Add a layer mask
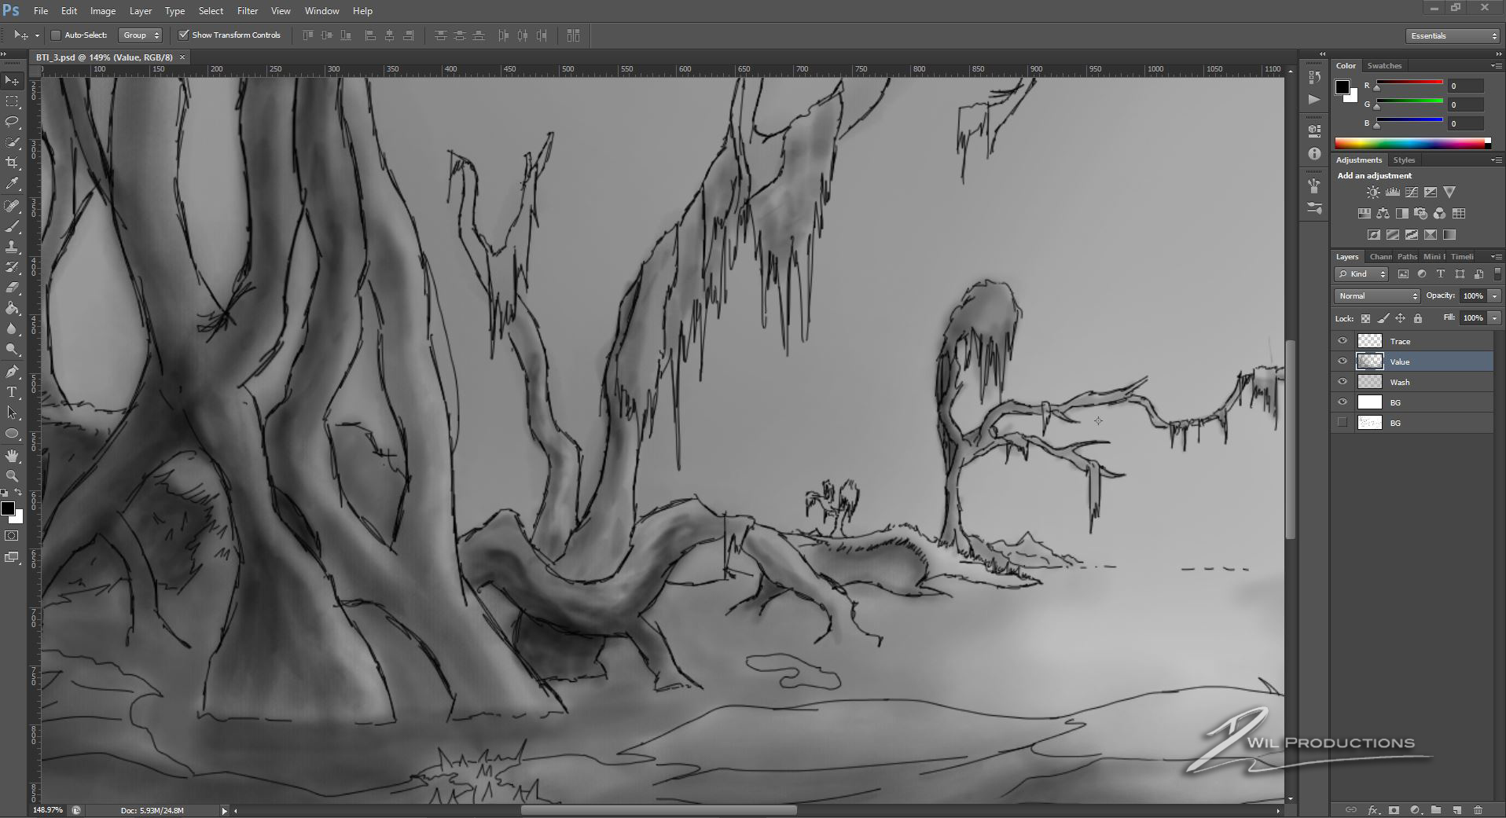 pyautogui.click(x=1394, y=809)
